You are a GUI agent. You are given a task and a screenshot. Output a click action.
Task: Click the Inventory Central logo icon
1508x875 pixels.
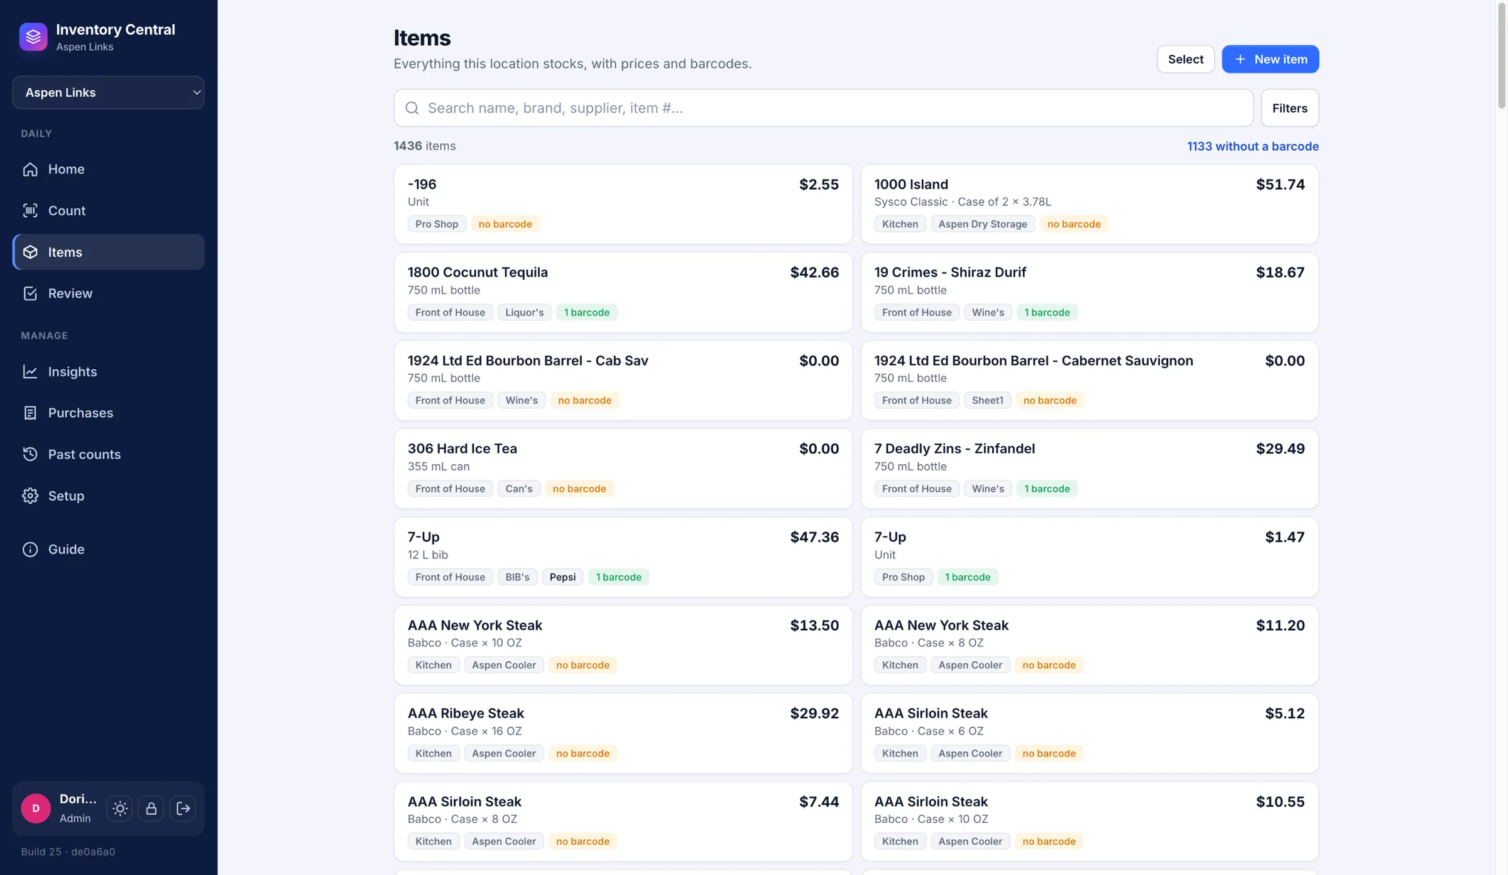click(33, 37)
